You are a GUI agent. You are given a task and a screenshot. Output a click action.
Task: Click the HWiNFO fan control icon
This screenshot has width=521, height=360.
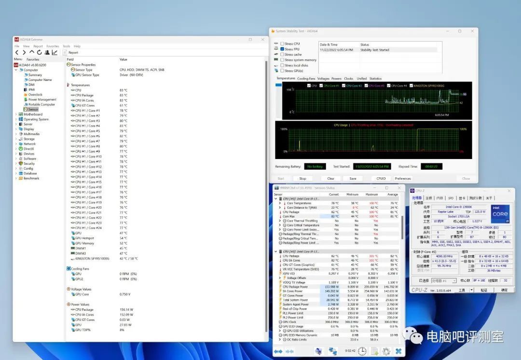[x=318, y=351]
